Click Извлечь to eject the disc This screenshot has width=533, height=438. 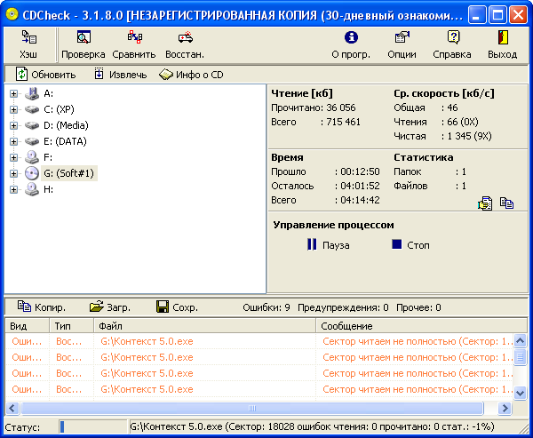(x=120, y=75)
